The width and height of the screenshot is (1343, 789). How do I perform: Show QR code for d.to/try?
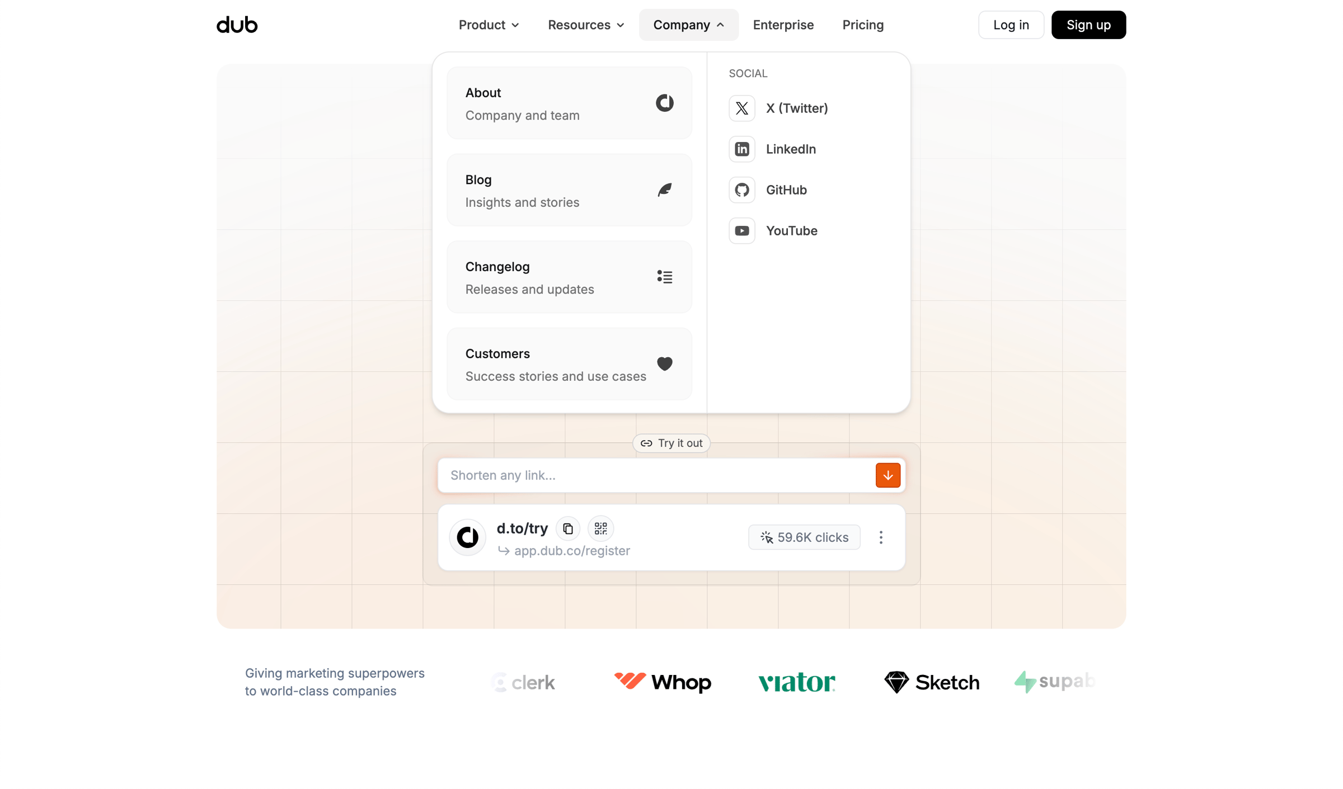600,528
